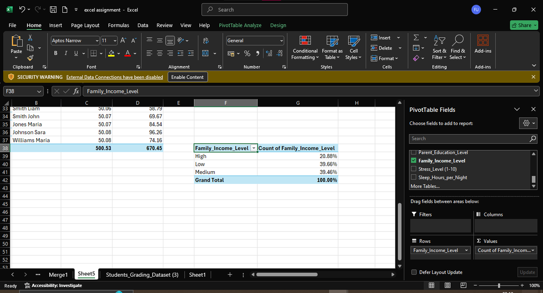Click the Paste clipboard icon

click(x=16, y=42)
